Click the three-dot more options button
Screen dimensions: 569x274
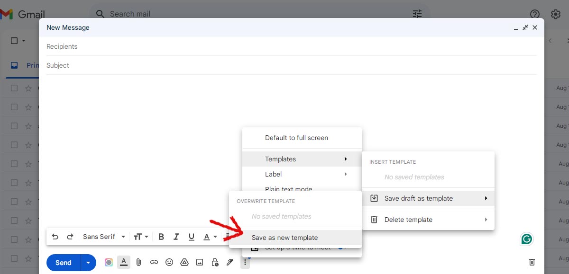pyautogui.click(x=245, y=262)
